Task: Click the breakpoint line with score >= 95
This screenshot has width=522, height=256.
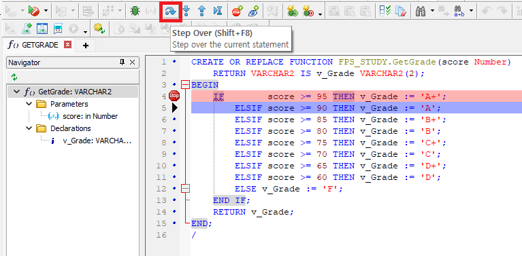Action: coord(356,96)
